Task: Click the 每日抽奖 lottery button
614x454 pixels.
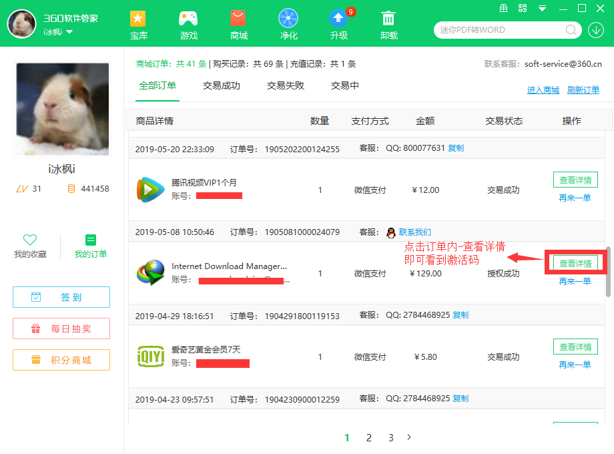Action: (61, 328)
